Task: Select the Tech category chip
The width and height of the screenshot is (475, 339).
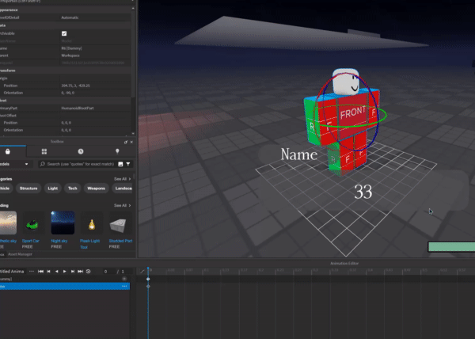Action: click(72, 189)
